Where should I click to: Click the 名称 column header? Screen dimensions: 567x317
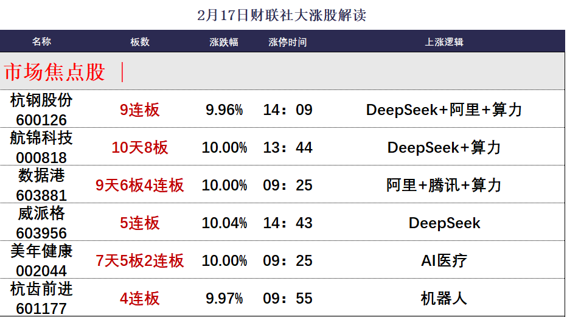click(41, 41)
